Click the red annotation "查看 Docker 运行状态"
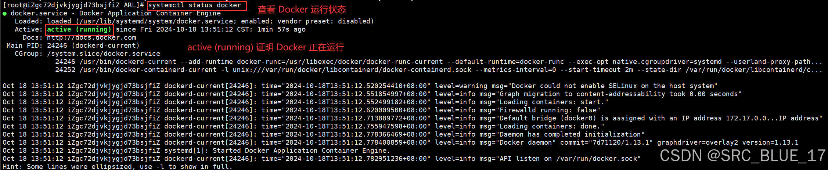This screenshot has width=828, height=170. (x=302, y=10)
